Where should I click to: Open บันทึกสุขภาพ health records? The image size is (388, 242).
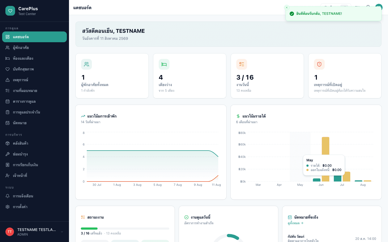click(34, 69)
